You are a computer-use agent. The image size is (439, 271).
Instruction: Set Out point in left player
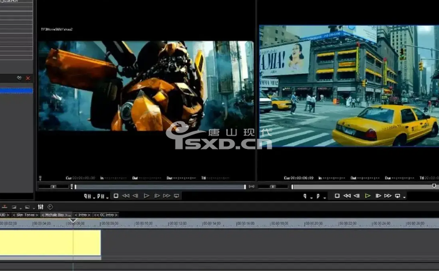pyautogui.click(x=100, y=196)
